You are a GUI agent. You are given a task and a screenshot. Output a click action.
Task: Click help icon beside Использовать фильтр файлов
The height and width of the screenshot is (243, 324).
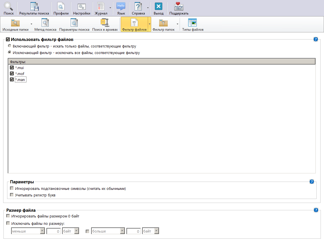point(315,39)
